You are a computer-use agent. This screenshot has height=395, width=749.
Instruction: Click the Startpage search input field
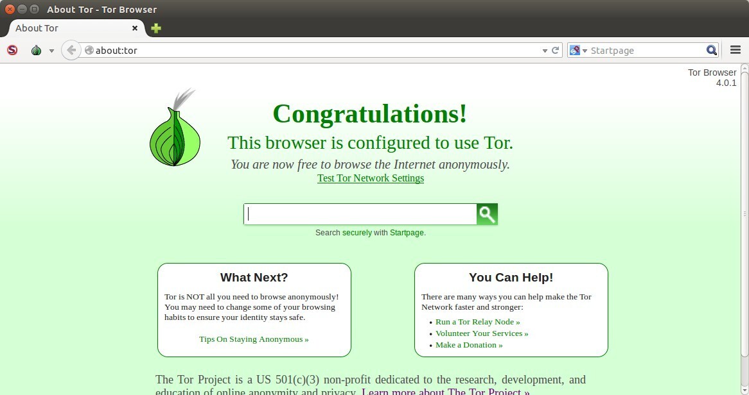[x=360, y=214]
